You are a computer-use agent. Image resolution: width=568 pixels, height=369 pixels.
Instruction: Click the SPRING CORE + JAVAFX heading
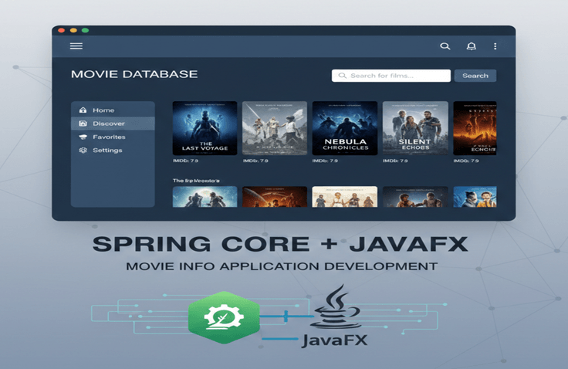(x=280, y=244)
